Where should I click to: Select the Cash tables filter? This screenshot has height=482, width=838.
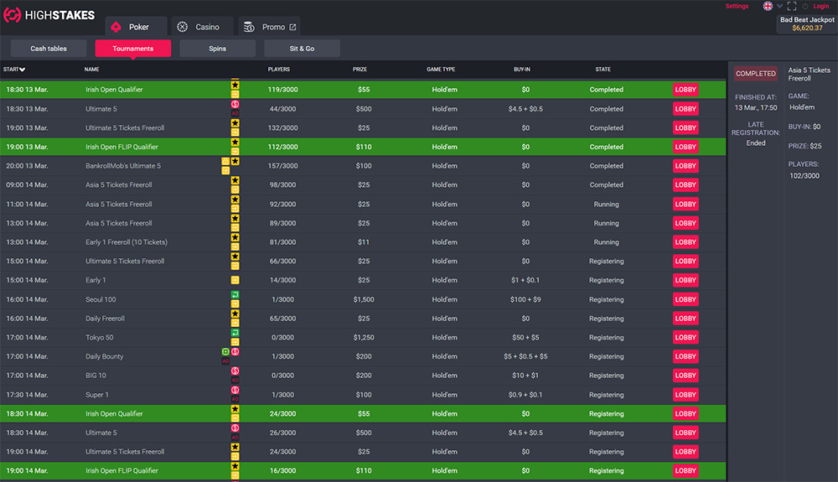[x=49, y=49]
